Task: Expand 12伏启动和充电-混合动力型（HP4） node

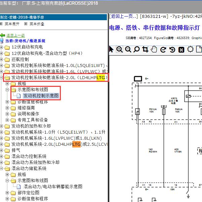Action: pyautogui.click(x=1, y=53)
